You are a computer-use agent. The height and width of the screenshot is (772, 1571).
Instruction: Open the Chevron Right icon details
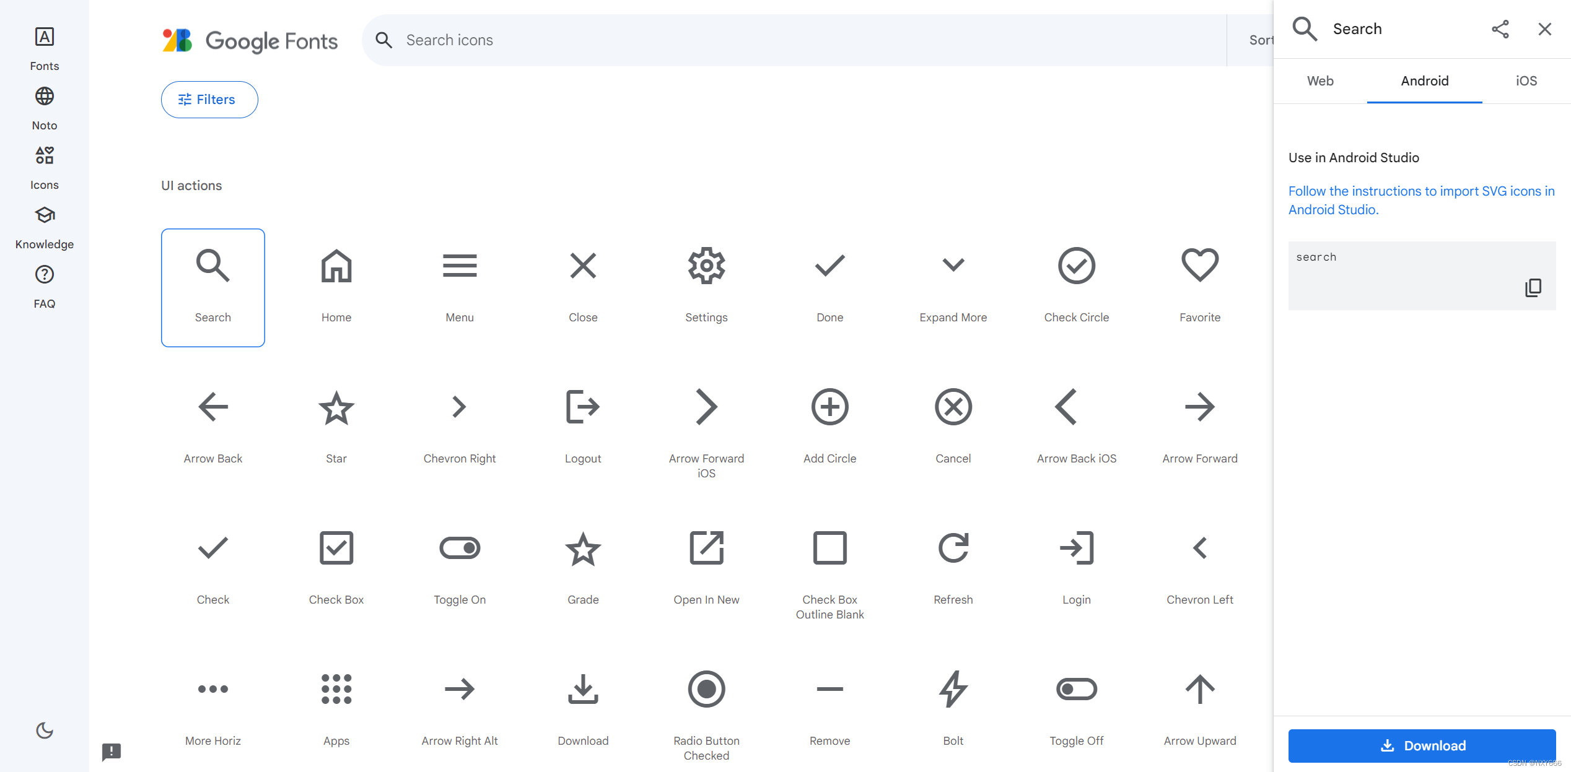[458, 407]
